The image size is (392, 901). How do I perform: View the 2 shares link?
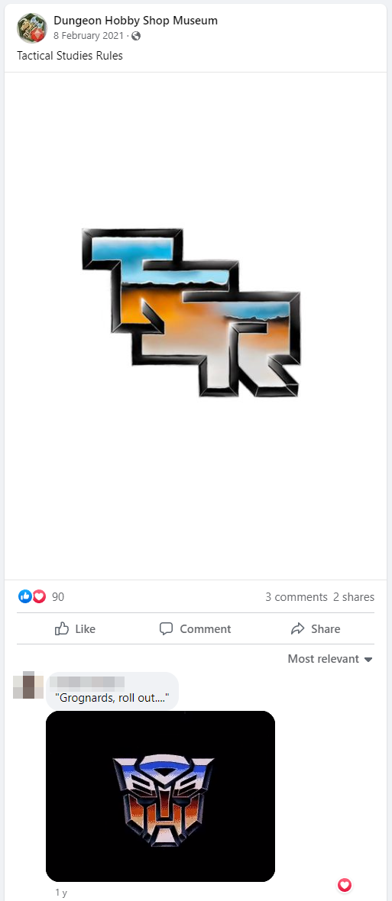(354, 597)
